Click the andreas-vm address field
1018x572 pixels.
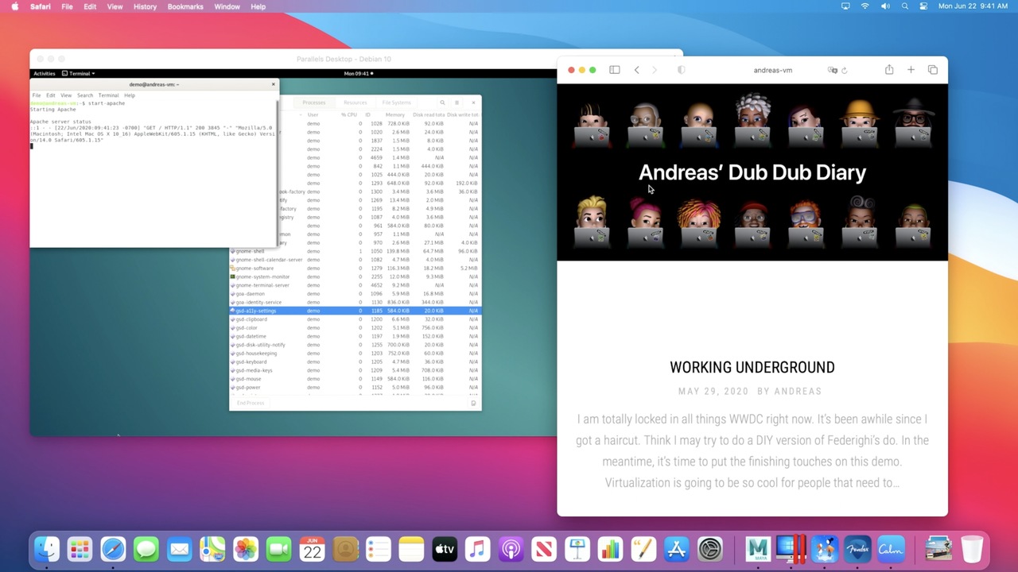(773, 70)
